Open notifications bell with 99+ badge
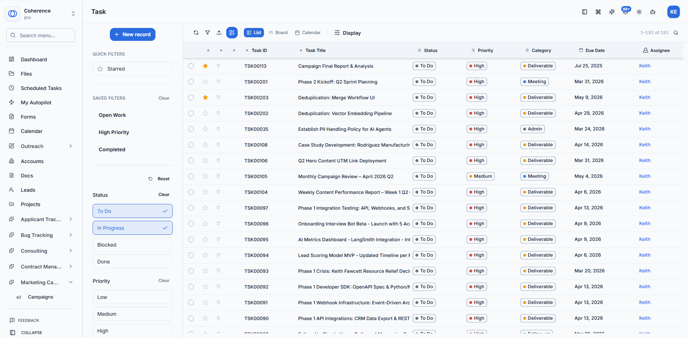The height and width of the screenshot is (338, 688). [626, 12]
